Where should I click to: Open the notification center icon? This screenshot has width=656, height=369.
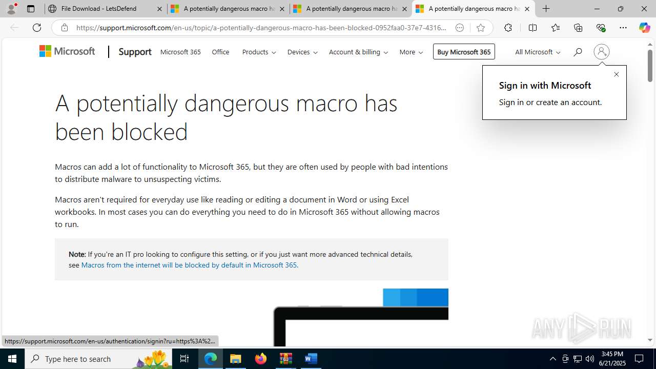[x=639, y=359]
